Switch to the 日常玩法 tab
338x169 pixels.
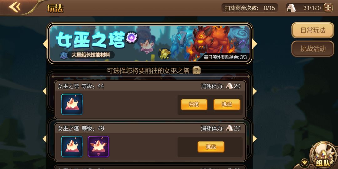pos(313,30)
